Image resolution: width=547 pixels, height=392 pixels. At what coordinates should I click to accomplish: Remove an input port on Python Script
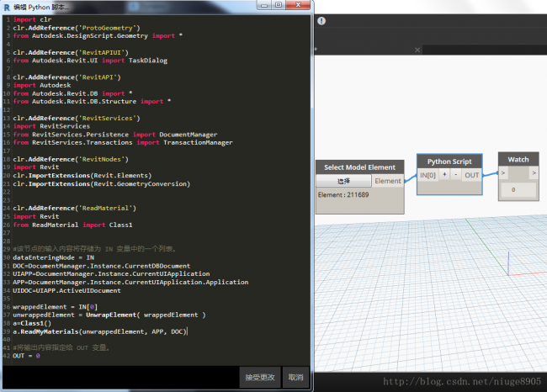(455, 175)
